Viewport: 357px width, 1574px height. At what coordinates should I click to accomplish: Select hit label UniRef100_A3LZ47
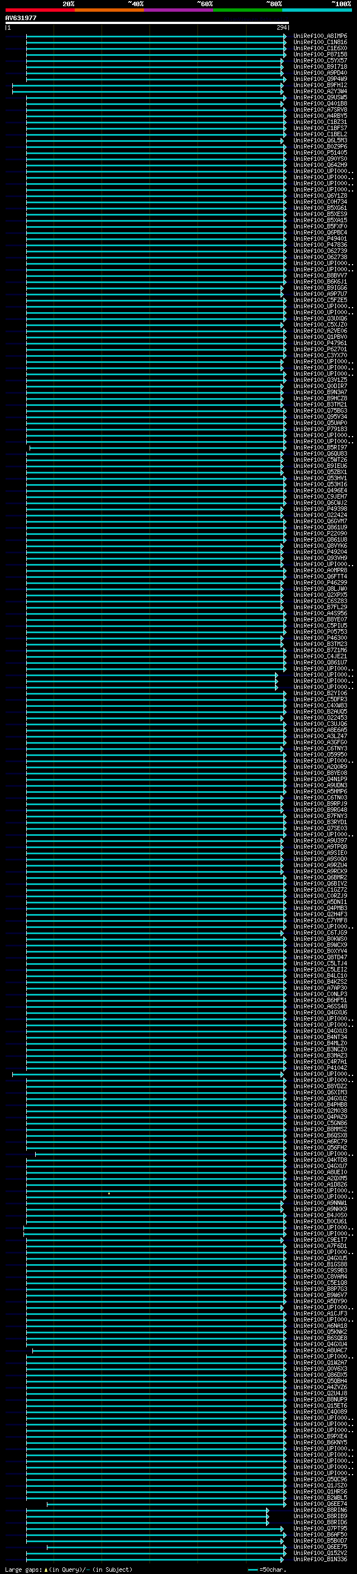point(320,736)
